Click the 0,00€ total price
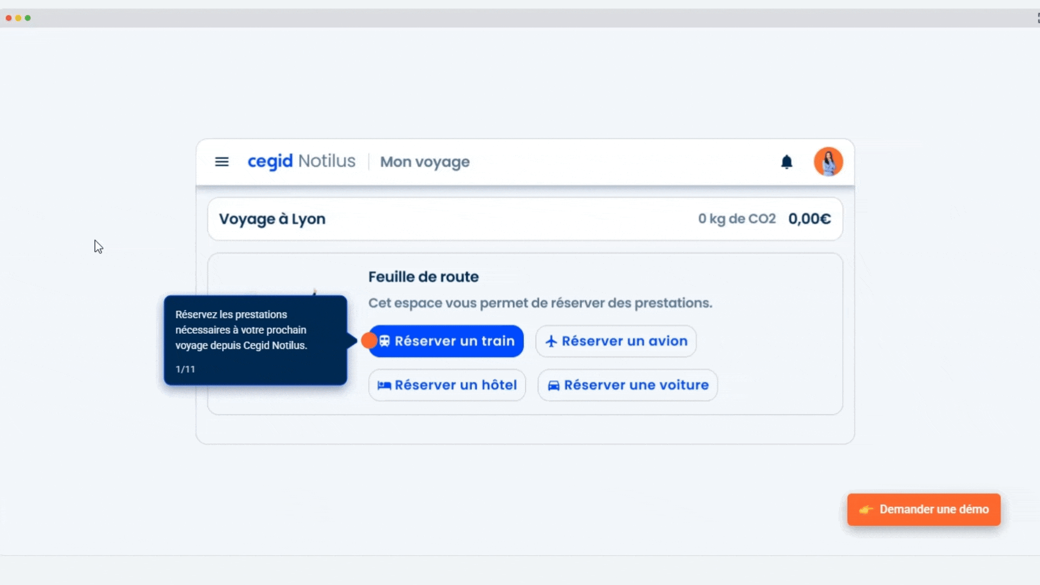 pyautogui.click(x=809, y=219)
